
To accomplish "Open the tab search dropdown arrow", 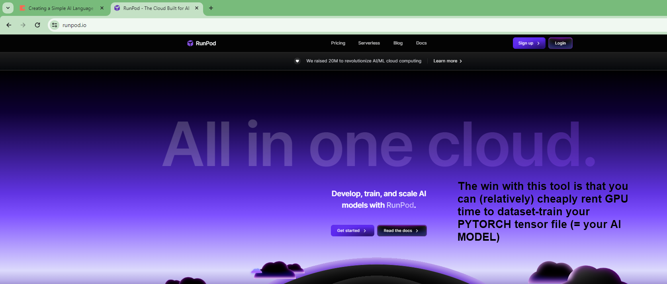I will (8, 8).
